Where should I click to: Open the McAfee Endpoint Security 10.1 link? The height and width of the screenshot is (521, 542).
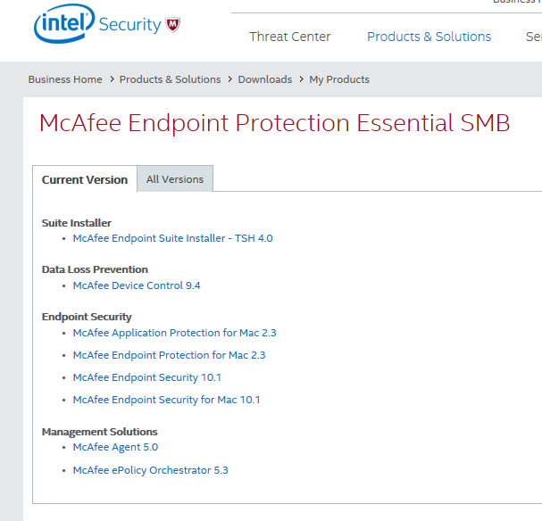[147, 377]
